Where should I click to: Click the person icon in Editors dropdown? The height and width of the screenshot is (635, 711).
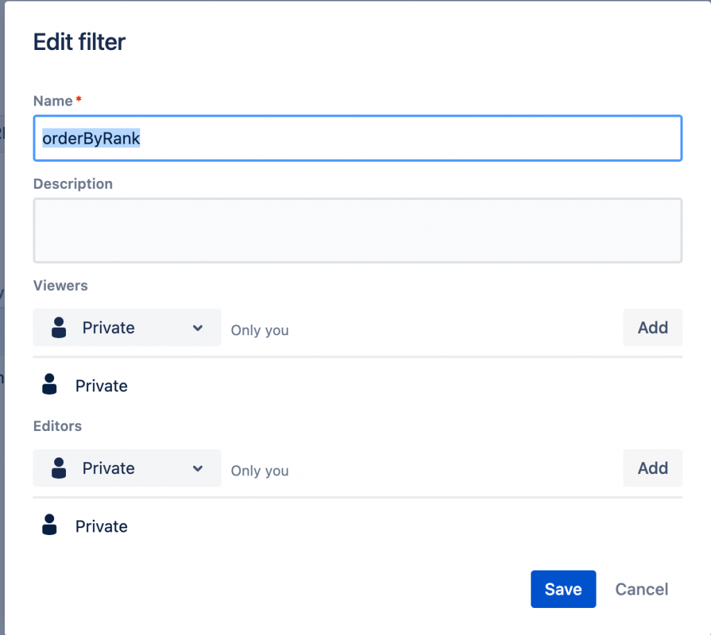(59, 468)
